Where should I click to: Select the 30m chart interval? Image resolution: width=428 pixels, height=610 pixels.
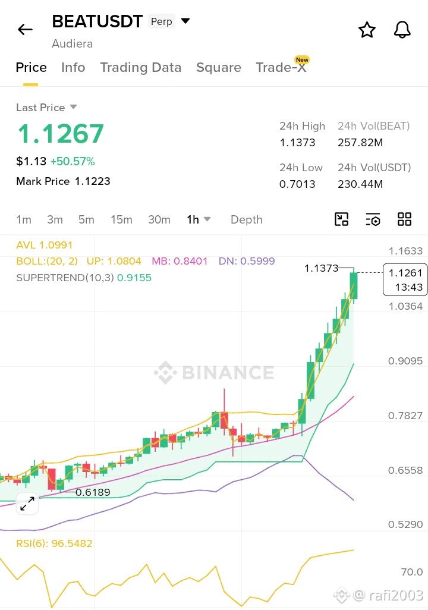click(159, 219)
